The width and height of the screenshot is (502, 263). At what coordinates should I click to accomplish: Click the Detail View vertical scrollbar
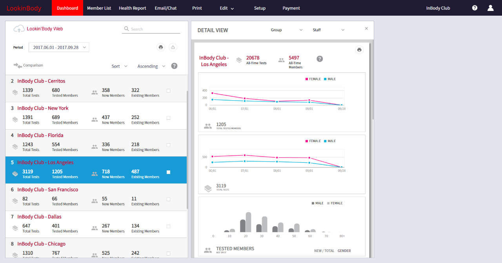pyautogui.click(x=373, y=80)
